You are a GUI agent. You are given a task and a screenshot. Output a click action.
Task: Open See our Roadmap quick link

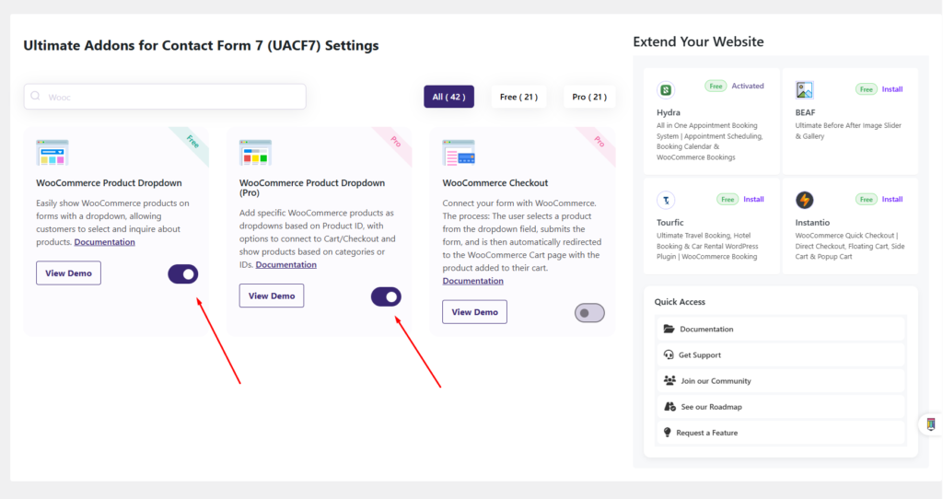[x=781, y=406]
